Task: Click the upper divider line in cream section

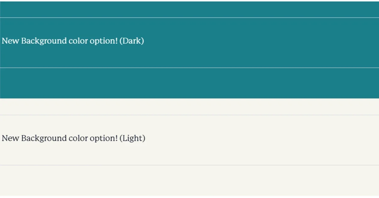Action: 189,115
